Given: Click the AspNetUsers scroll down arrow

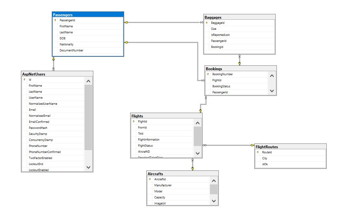Looking at the screenshot, I should [x=88, y=167].
